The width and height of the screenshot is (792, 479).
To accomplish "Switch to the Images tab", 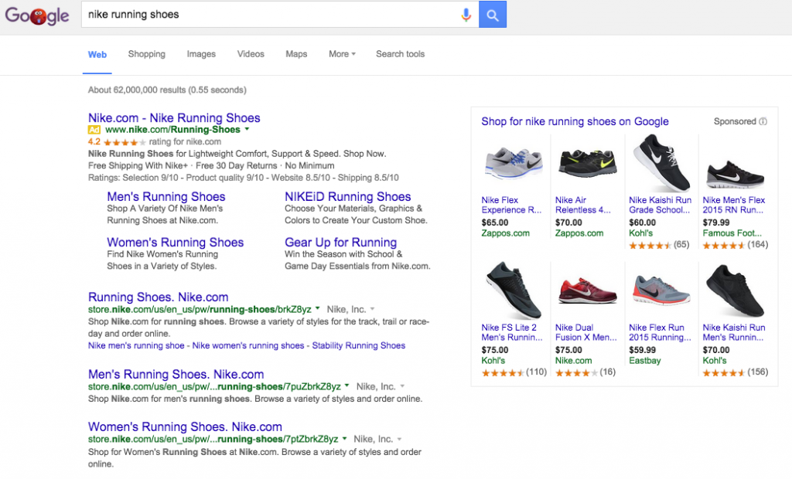I will click(201, 54).
